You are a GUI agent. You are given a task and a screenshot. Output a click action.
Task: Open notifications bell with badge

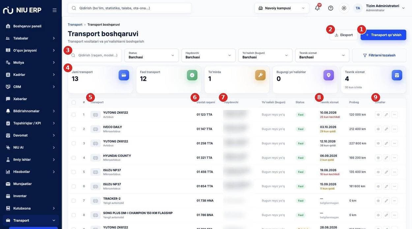click(x=317, y=8)
